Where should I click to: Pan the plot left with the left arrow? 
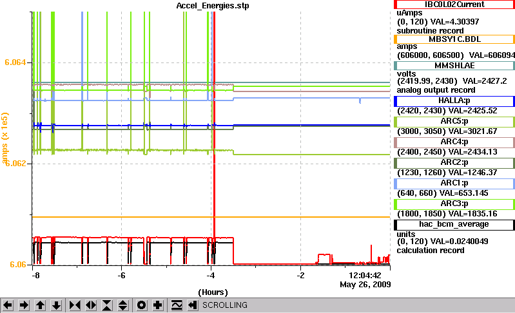point(8,305)
